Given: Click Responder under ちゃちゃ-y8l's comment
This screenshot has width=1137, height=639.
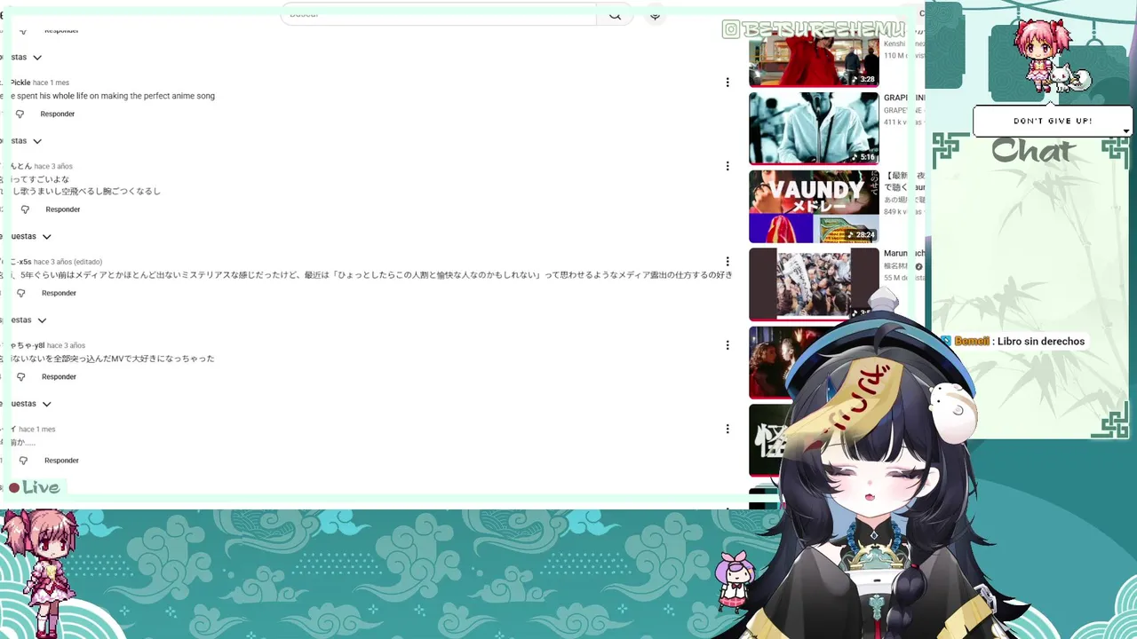Looking at the screenshot, I should point(59,376).
